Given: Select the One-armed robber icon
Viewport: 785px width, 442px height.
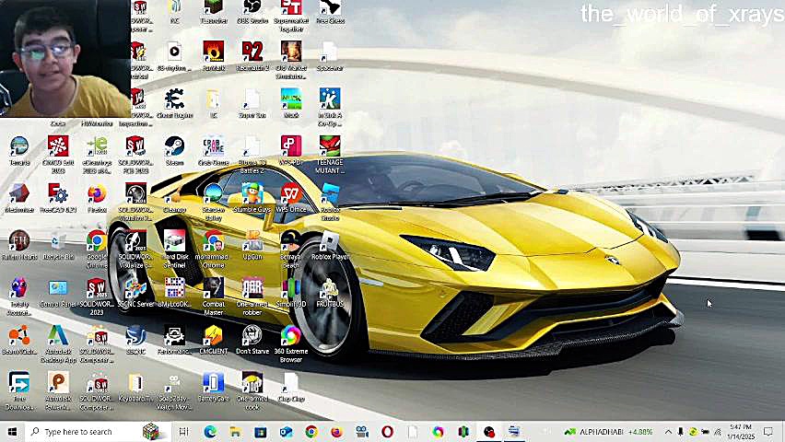Looking at the screenshot, I should [x=252, y=297].
